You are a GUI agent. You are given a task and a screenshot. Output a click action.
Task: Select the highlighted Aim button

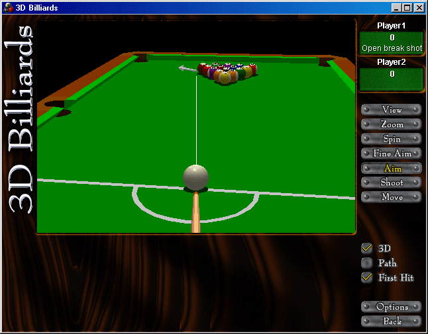point(392,169)
